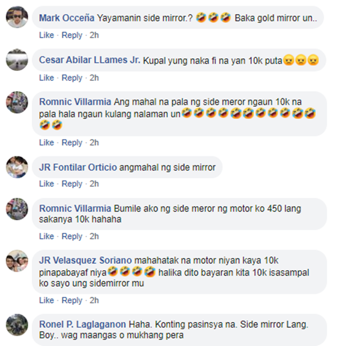Open JR Fontilar Orticio's profile photo
This screenshot has height=346, width=347.
click(x=17, y=167)
